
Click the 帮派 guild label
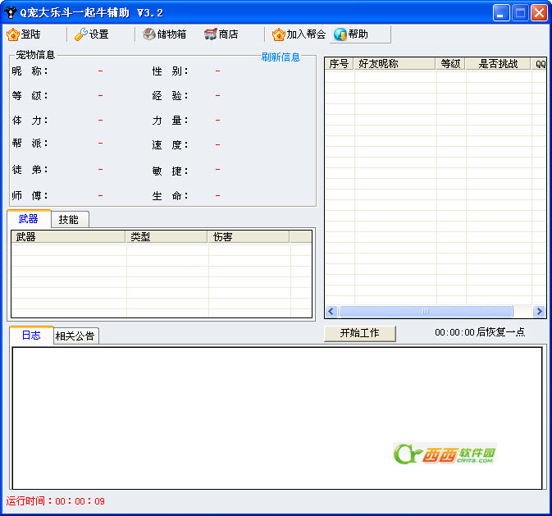pos(30,143)
